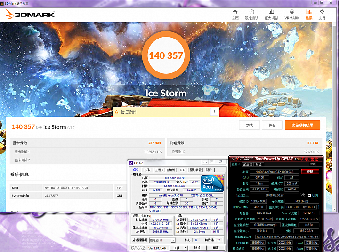Click the SystemInfo version v4.47.597
This screenshot has width=339, height=252.
pyautogui.click(x=51, y=196)
